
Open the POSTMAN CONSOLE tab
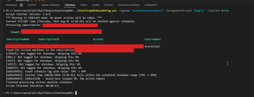pos(129,5)
